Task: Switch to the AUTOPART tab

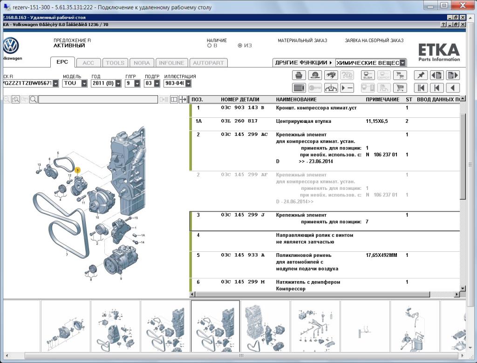Action: pyautogui.click(x=208, y=63)
